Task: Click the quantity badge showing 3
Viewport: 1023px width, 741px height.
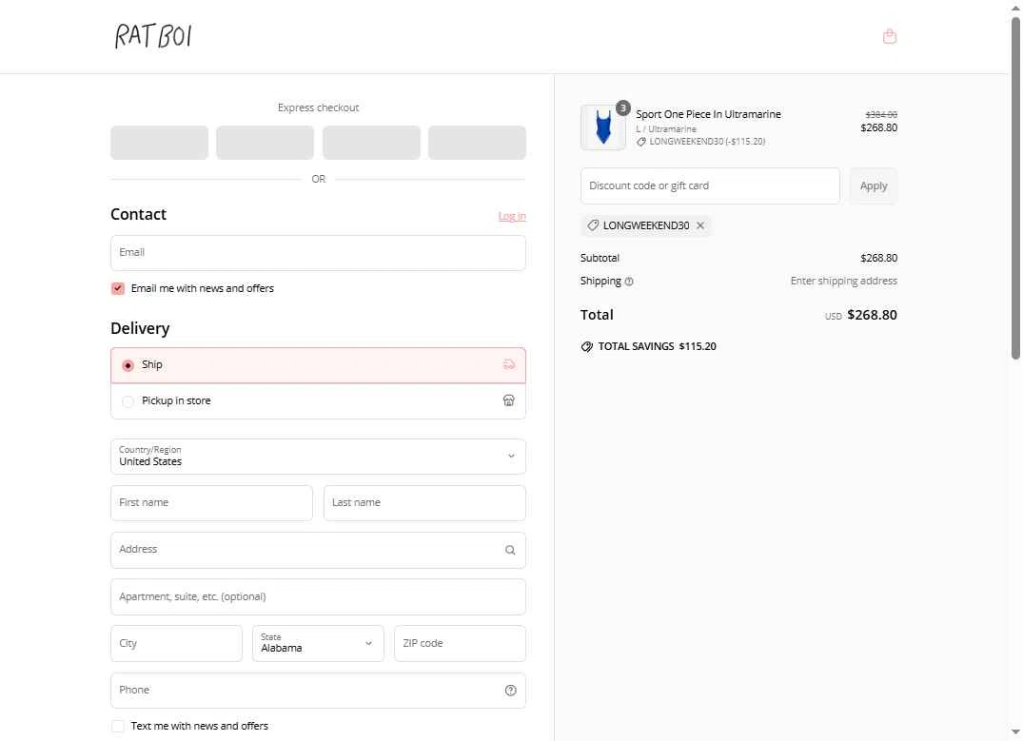Action: point(623,107)
